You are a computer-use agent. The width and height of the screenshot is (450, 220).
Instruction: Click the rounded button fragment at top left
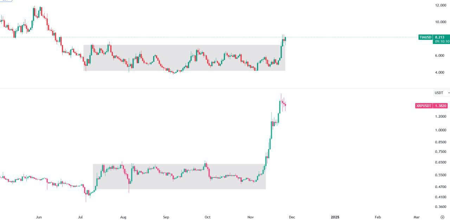(x=5, y=2)
